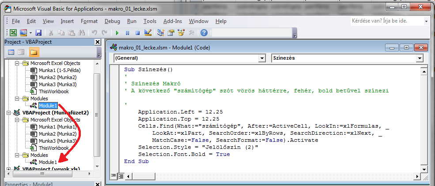This screenshot has width=435, height=186.
Task: Collapse Microsoft Excel Objects under Munkafüzet2
Action: click(x=17, y=120)
